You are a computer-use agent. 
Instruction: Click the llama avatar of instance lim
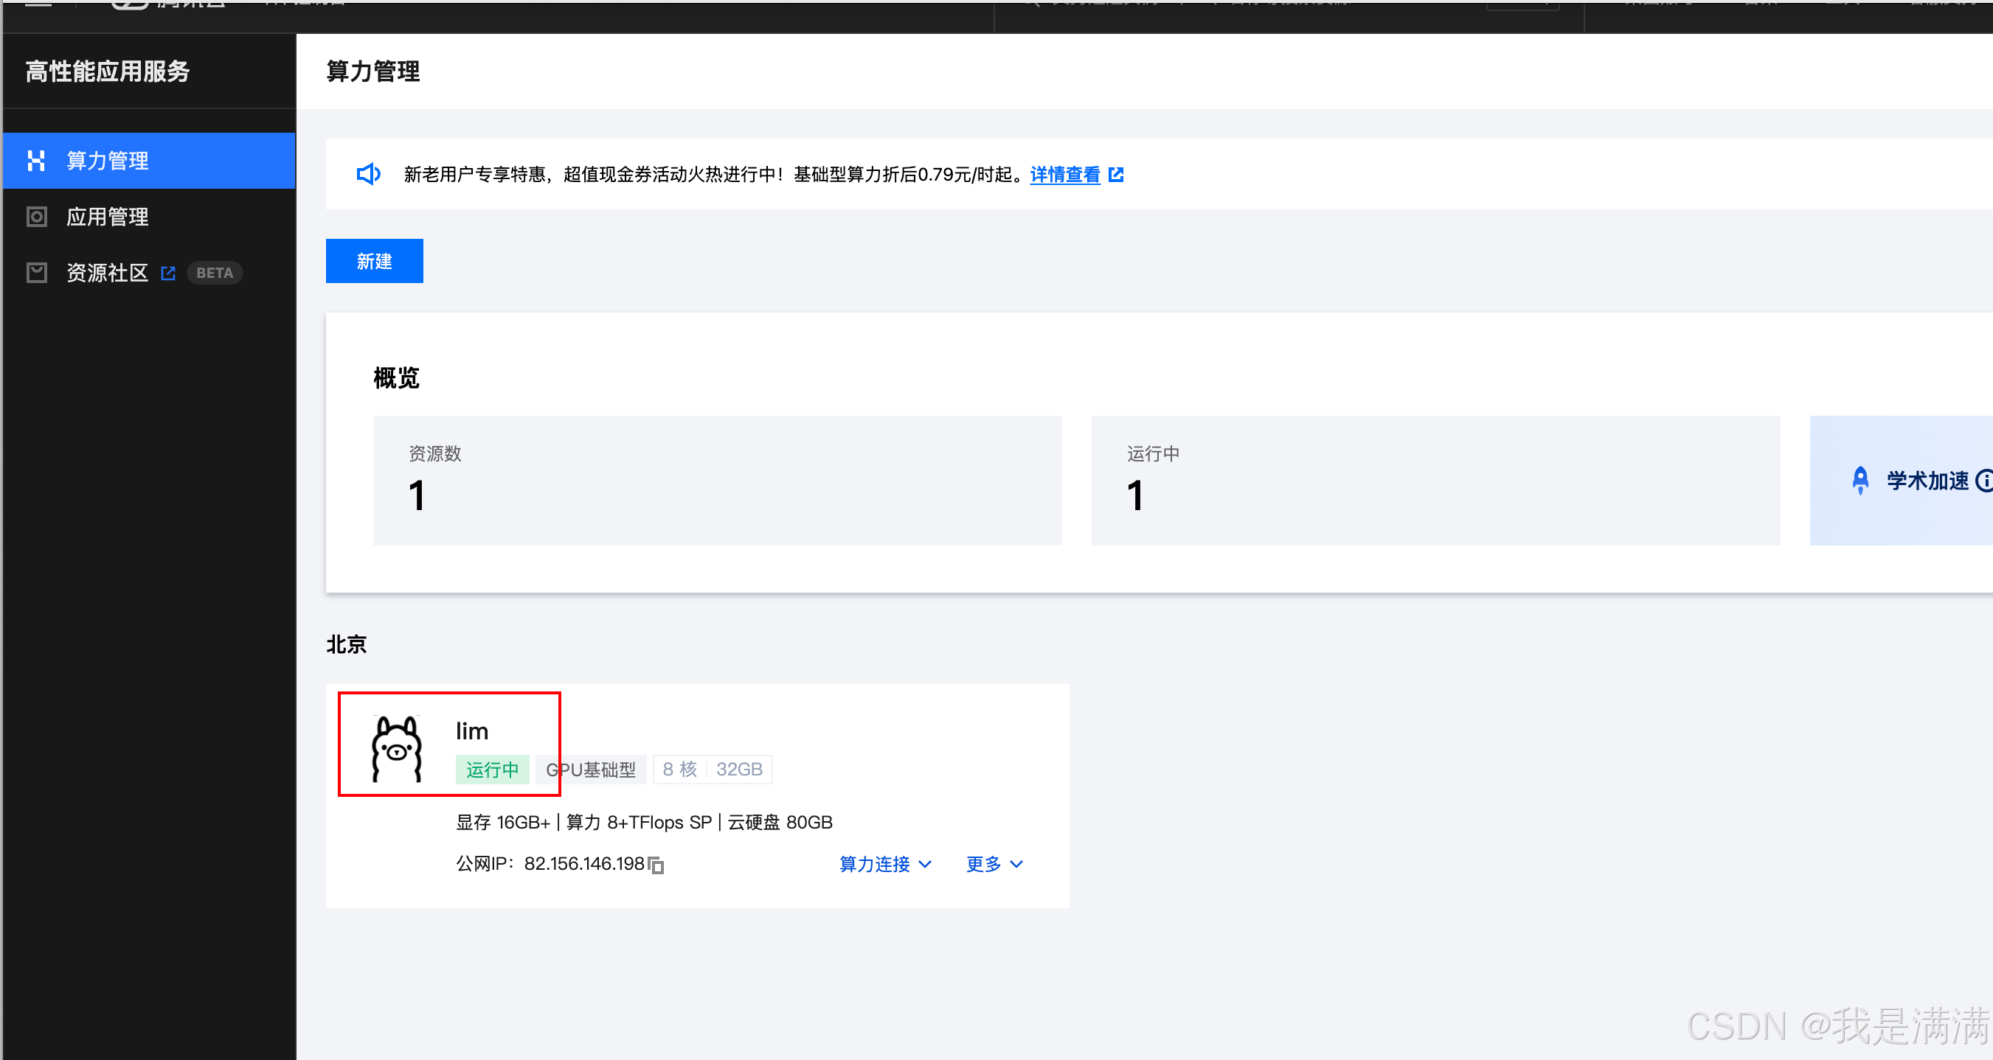point(397,748)
